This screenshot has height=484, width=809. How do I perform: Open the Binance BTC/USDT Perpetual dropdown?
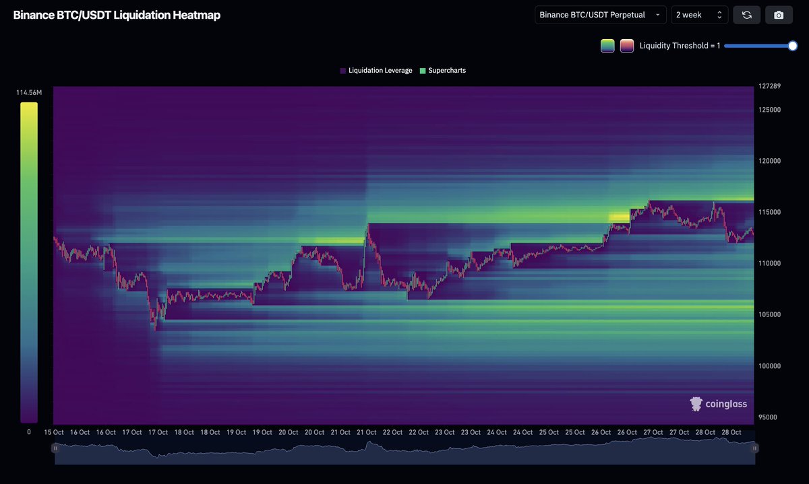(x=600, y=15)
